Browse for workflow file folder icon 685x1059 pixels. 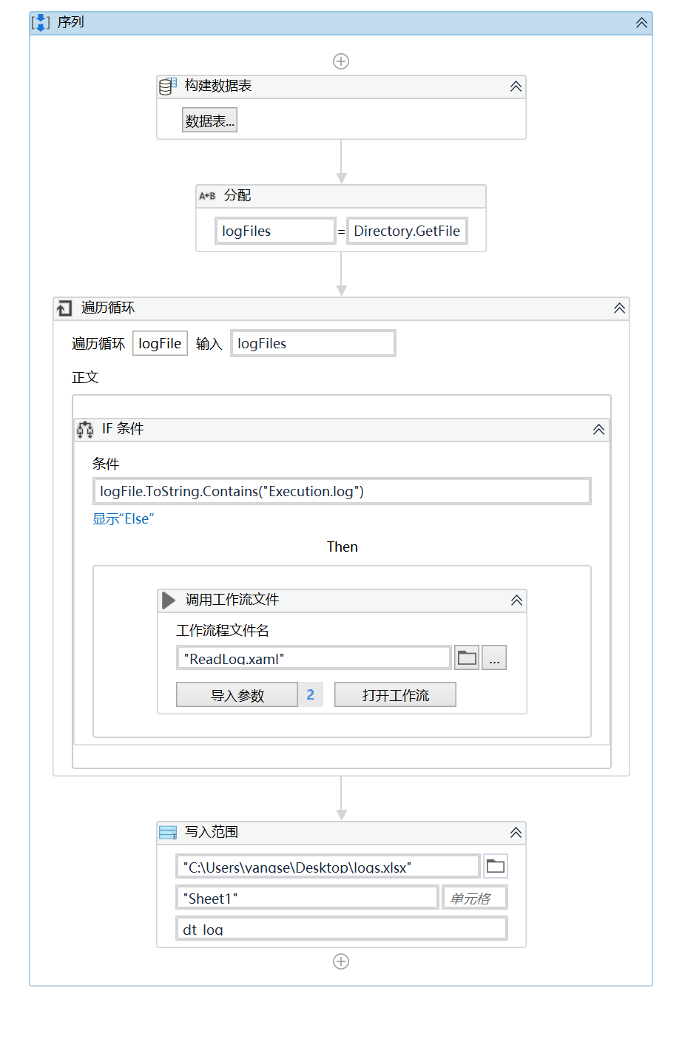tap(467, 657)
